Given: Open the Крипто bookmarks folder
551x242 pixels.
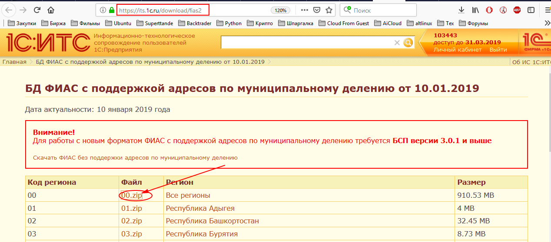Looking at the screenshot, I should [x=260, y=23].
